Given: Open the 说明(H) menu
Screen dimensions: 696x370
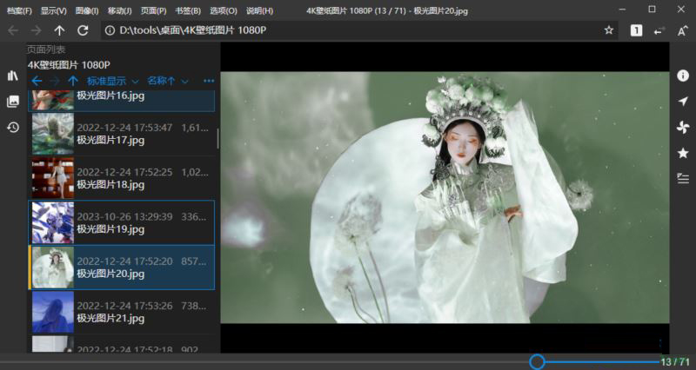Looking at the screenshot, I should pyautogui.click(x=259, y=10).
